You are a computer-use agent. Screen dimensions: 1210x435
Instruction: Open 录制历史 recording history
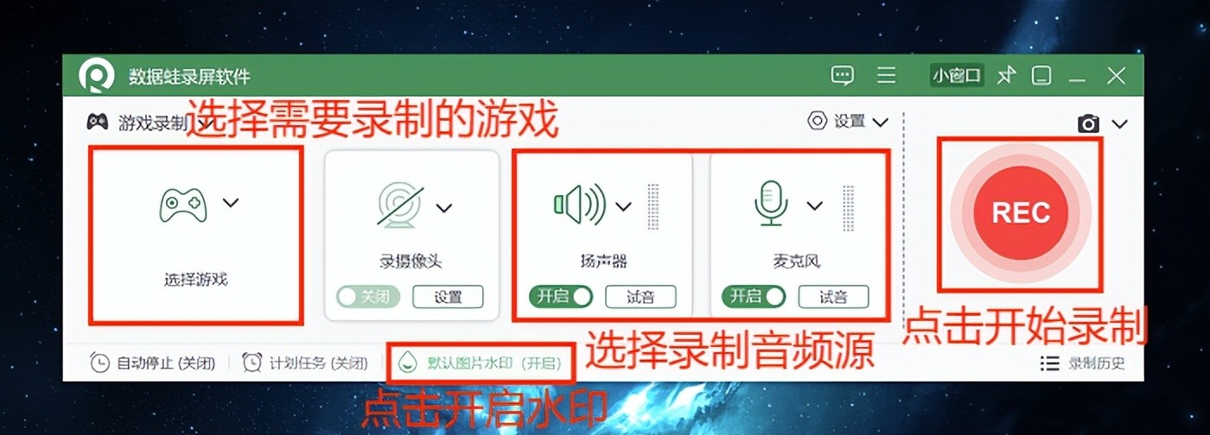(x=1083, y=363)
